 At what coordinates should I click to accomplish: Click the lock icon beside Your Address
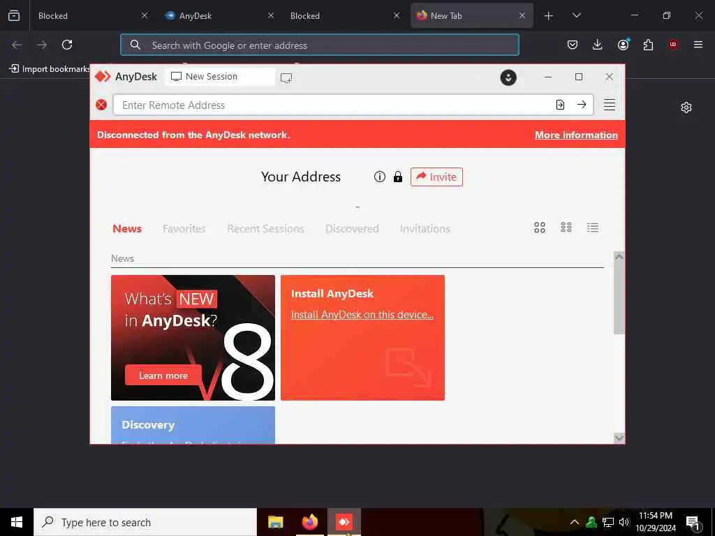point(397,177)
